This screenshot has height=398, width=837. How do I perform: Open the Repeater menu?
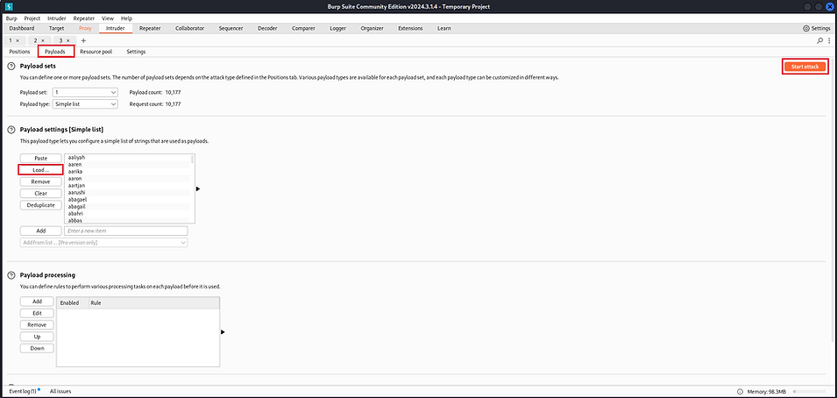(84, 18)
